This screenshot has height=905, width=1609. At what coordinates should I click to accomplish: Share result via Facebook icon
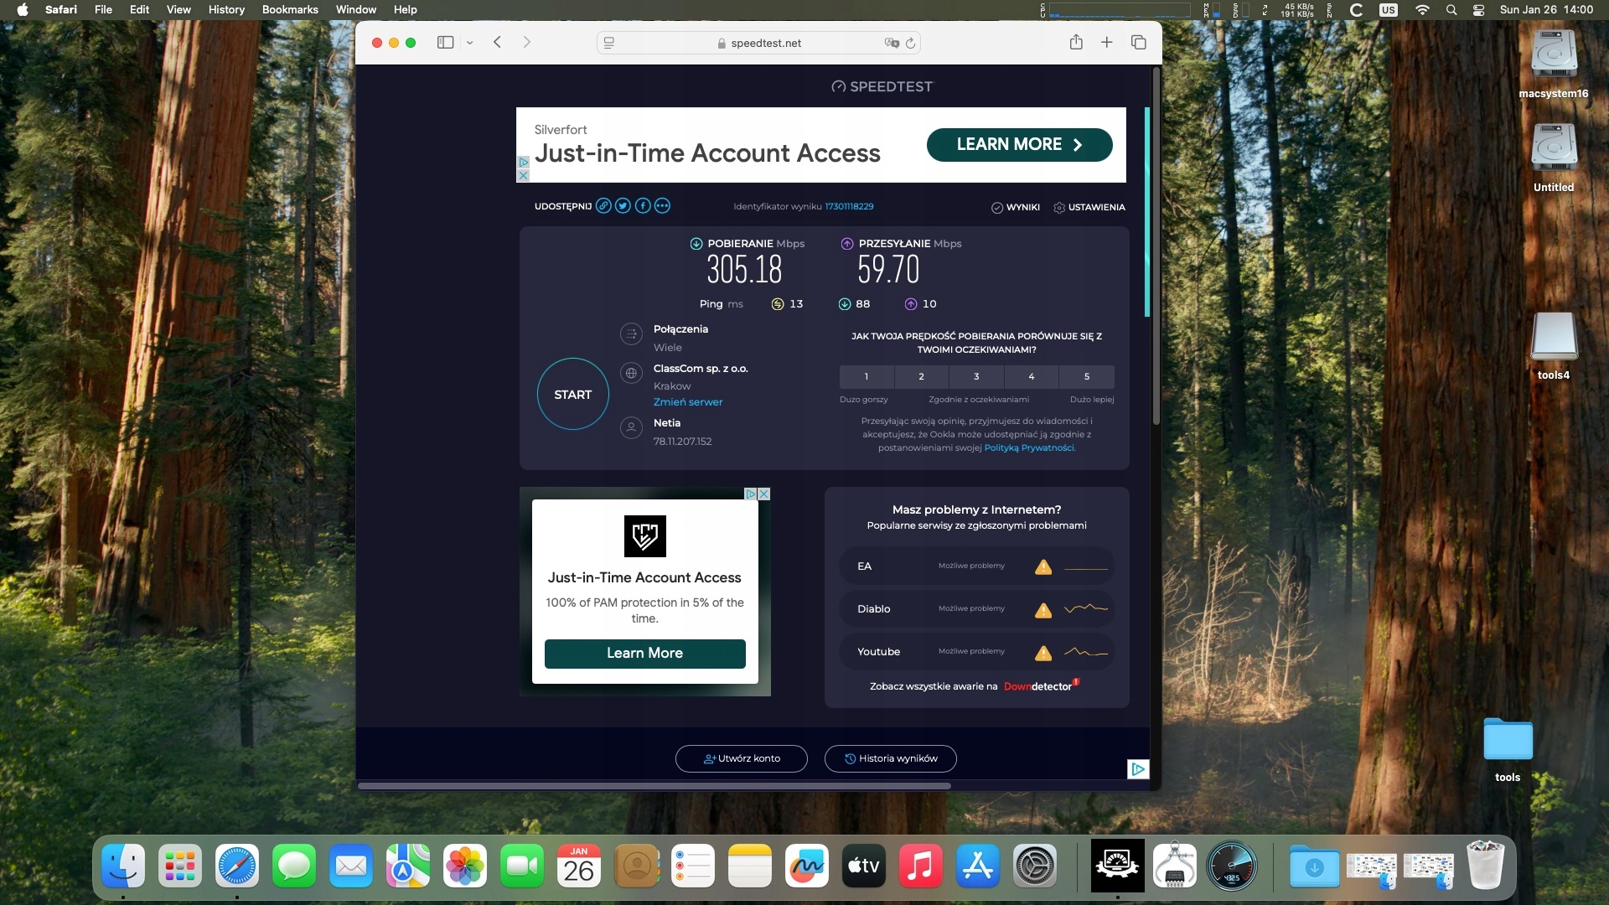643,206
